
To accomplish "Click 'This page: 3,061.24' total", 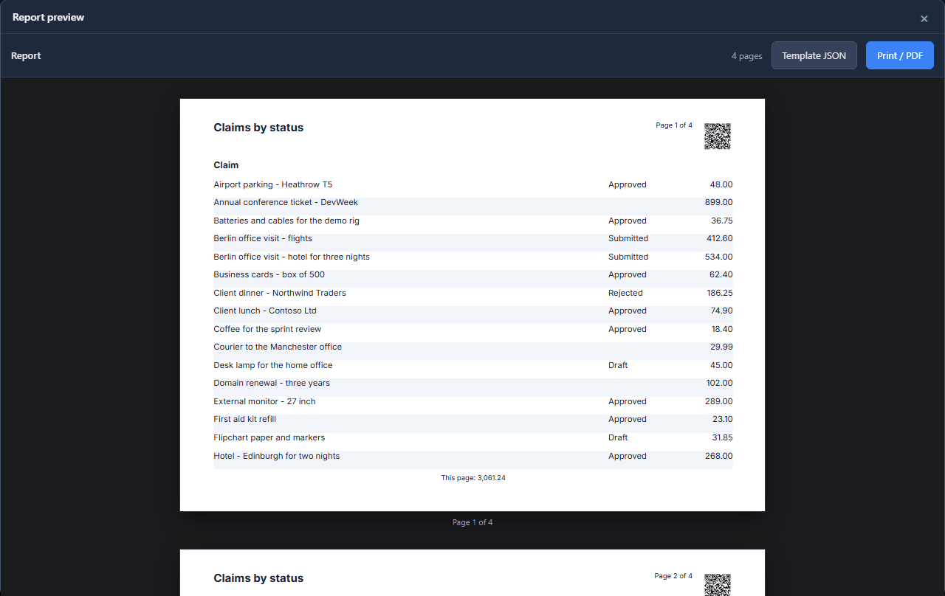I will (x=473, y=478).
